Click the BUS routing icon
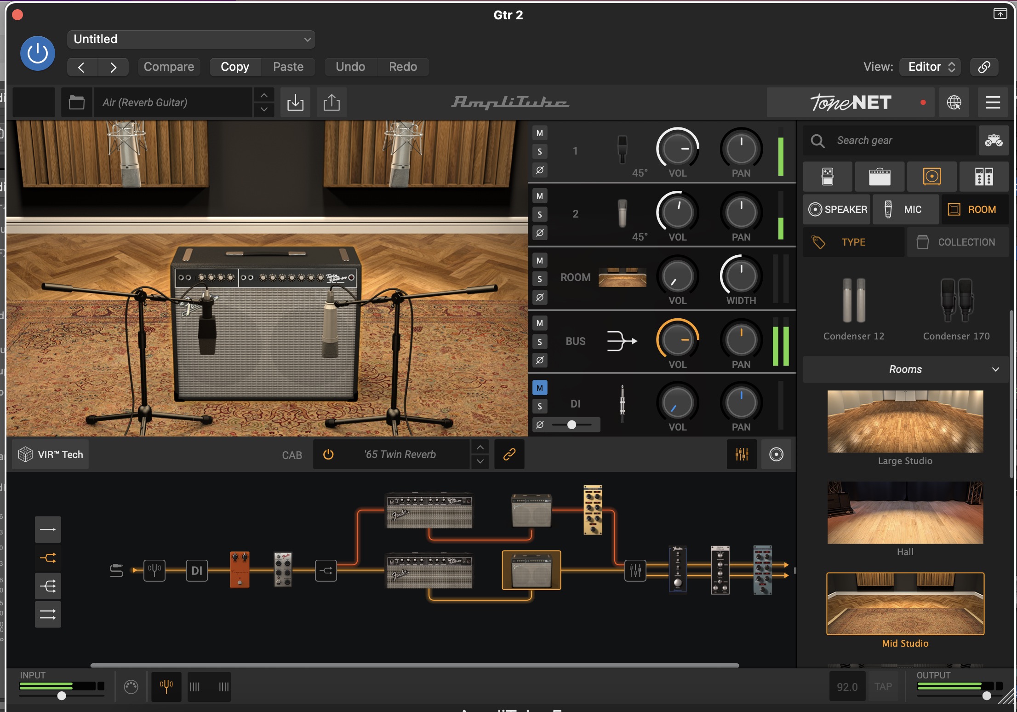This screenshot has height=712, width=1017. (x=622, y=341)
